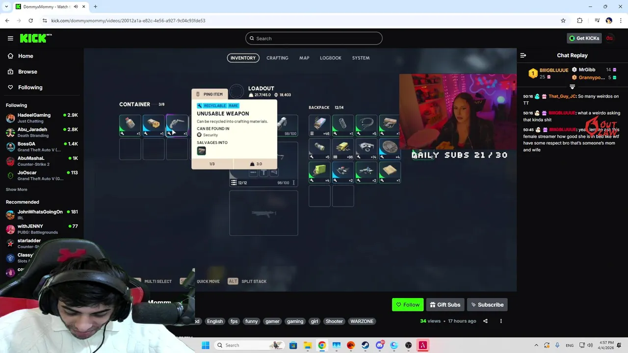
Task: Open the video options three-dot menu
Action: click(x=501, y=321)
